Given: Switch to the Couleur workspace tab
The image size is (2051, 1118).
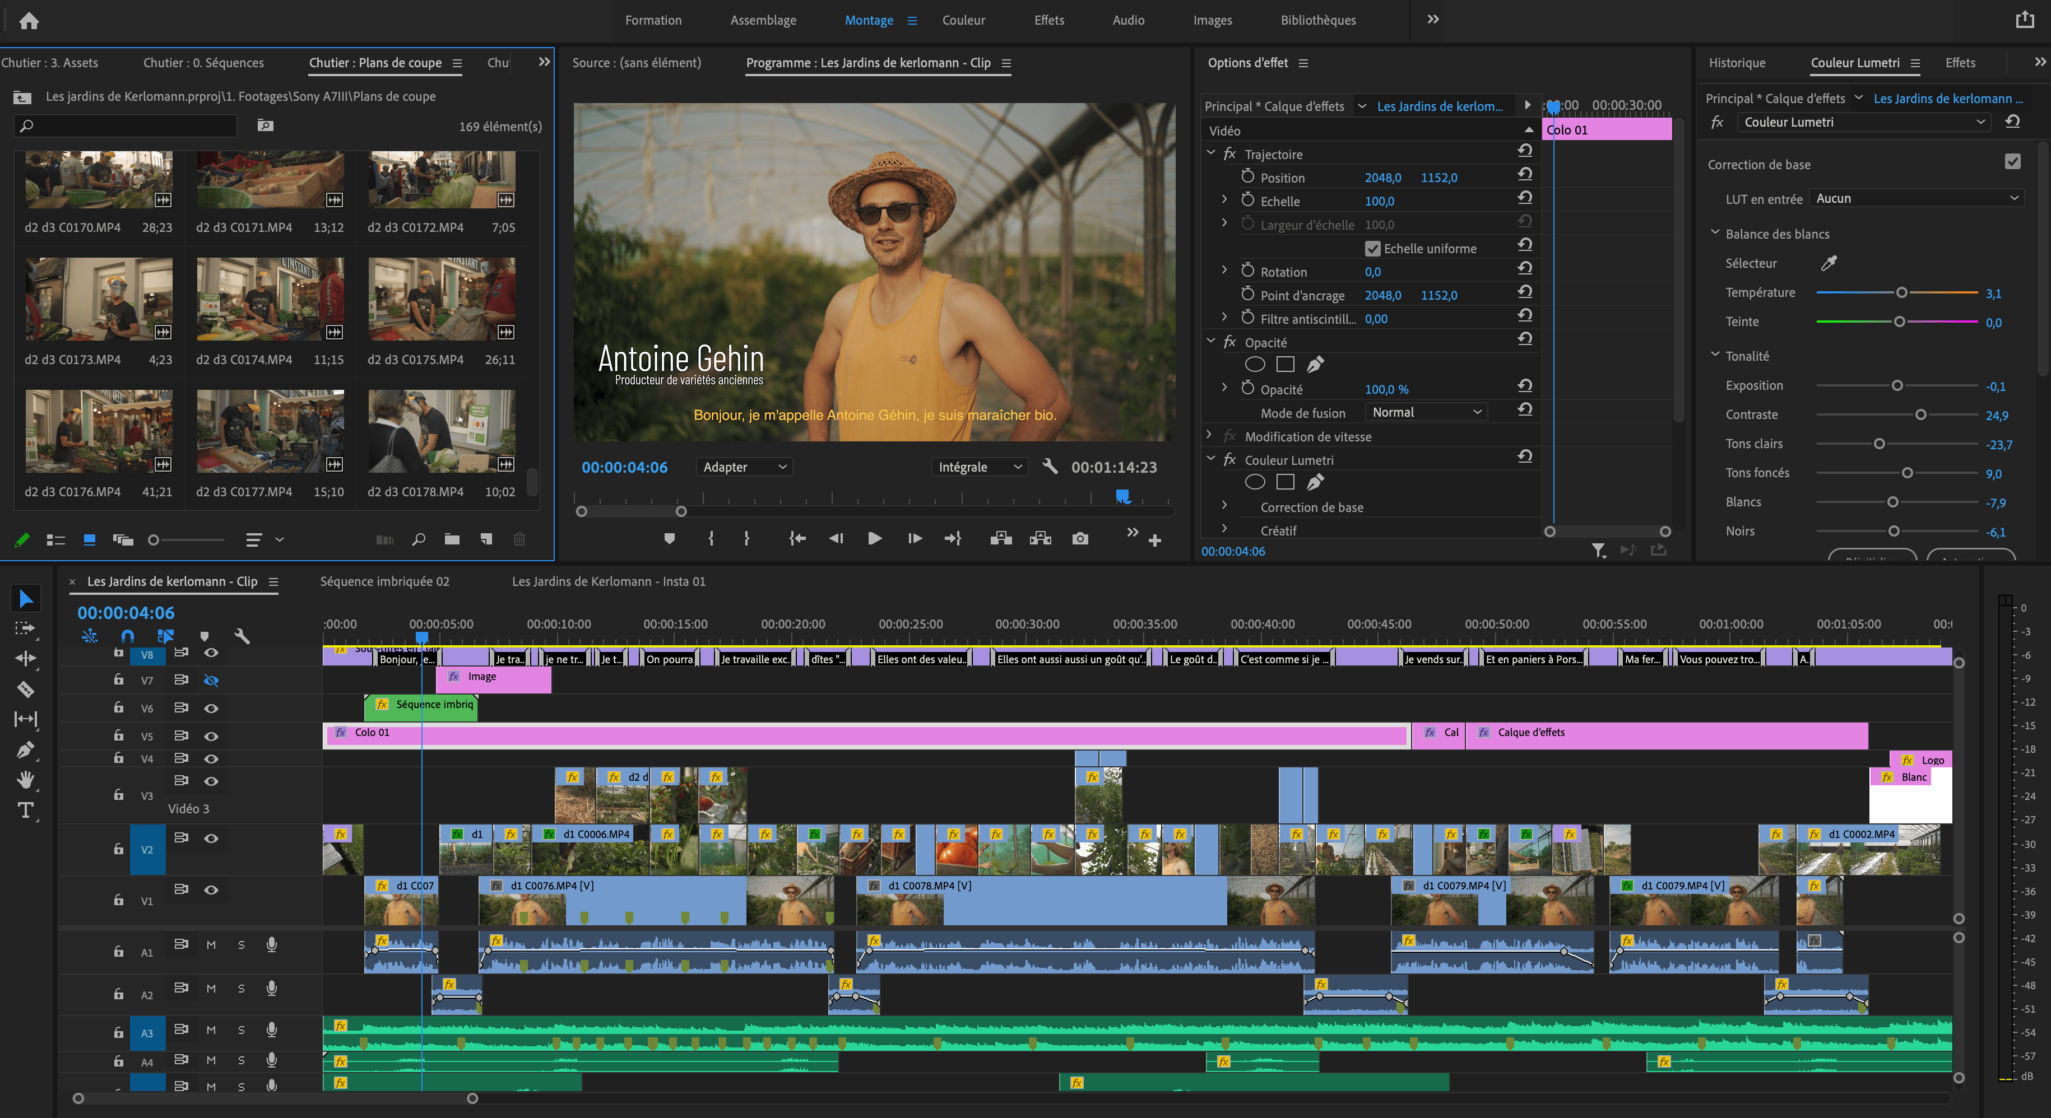Looking at the screenshot, I should 963,21.
